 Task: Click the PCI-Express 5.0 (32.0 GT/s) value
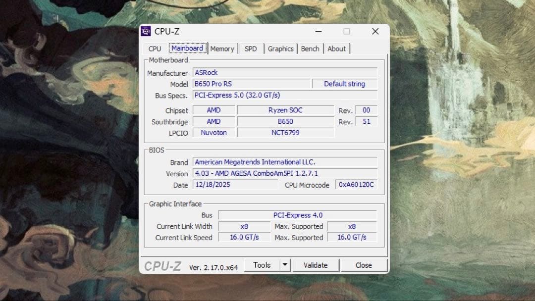[x=285, y=95]
